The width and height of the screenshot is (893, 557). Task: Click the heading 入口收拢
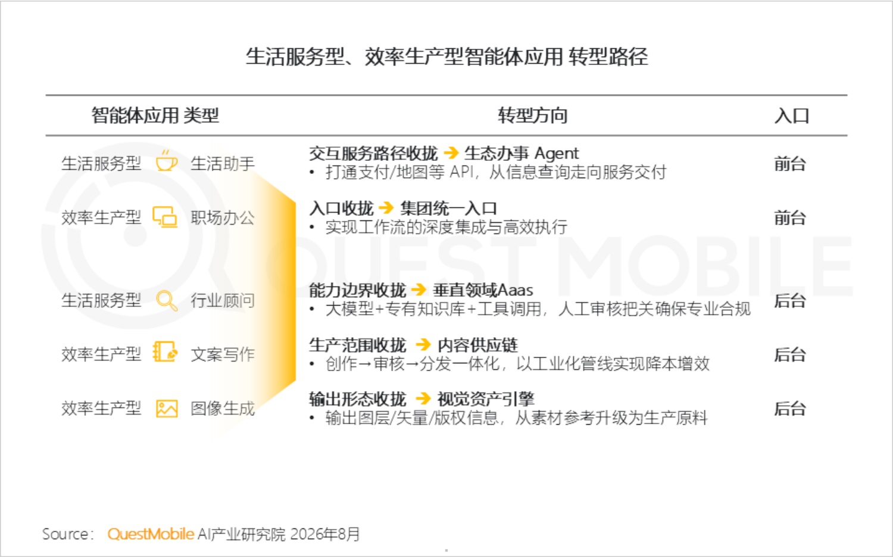[341, 209]
